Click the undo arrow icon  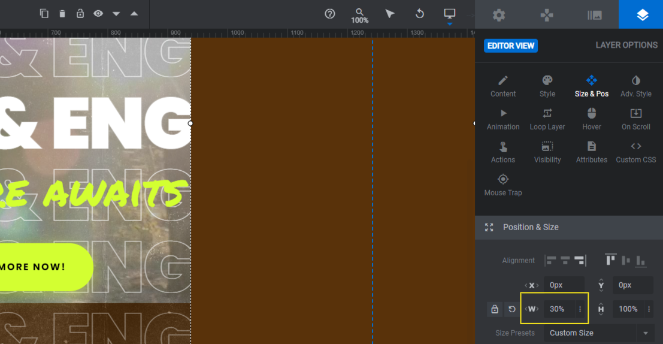(x=419, y=14)
